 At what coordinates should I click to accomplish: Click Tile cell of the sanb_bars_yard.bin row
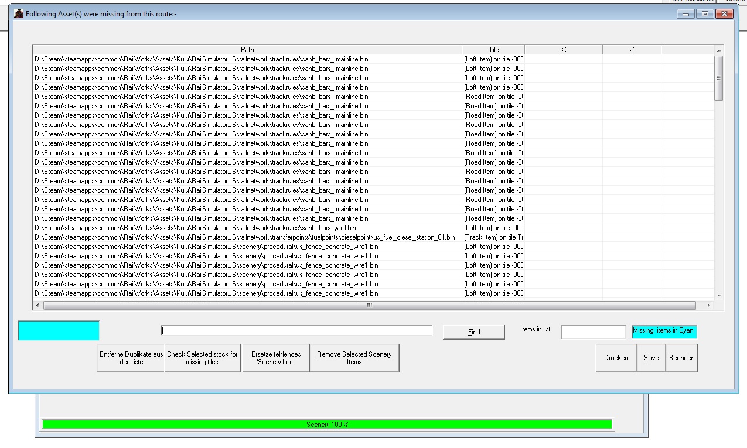[x=493, y=228]
